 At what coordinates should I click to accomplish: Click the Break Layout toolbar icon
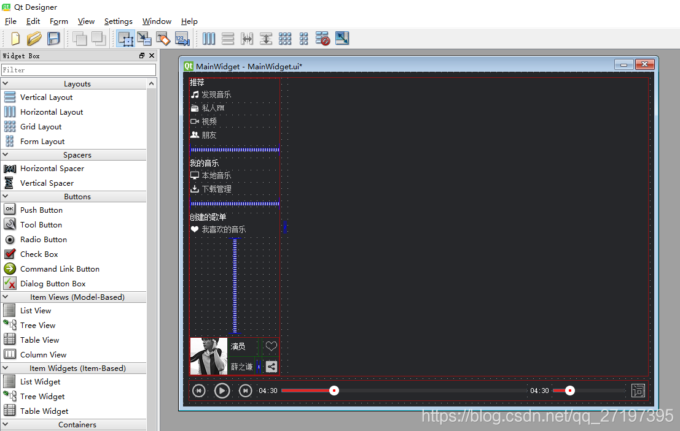point(322,39)
